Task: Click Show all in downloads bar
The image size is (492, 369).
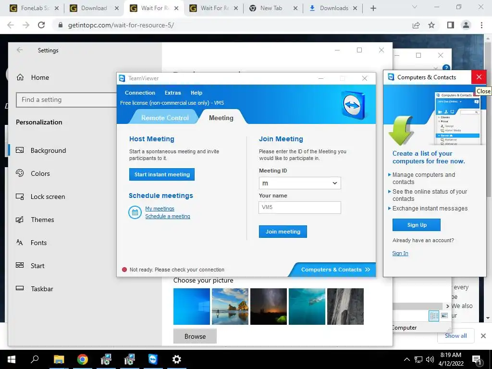Action: point(455,336)
